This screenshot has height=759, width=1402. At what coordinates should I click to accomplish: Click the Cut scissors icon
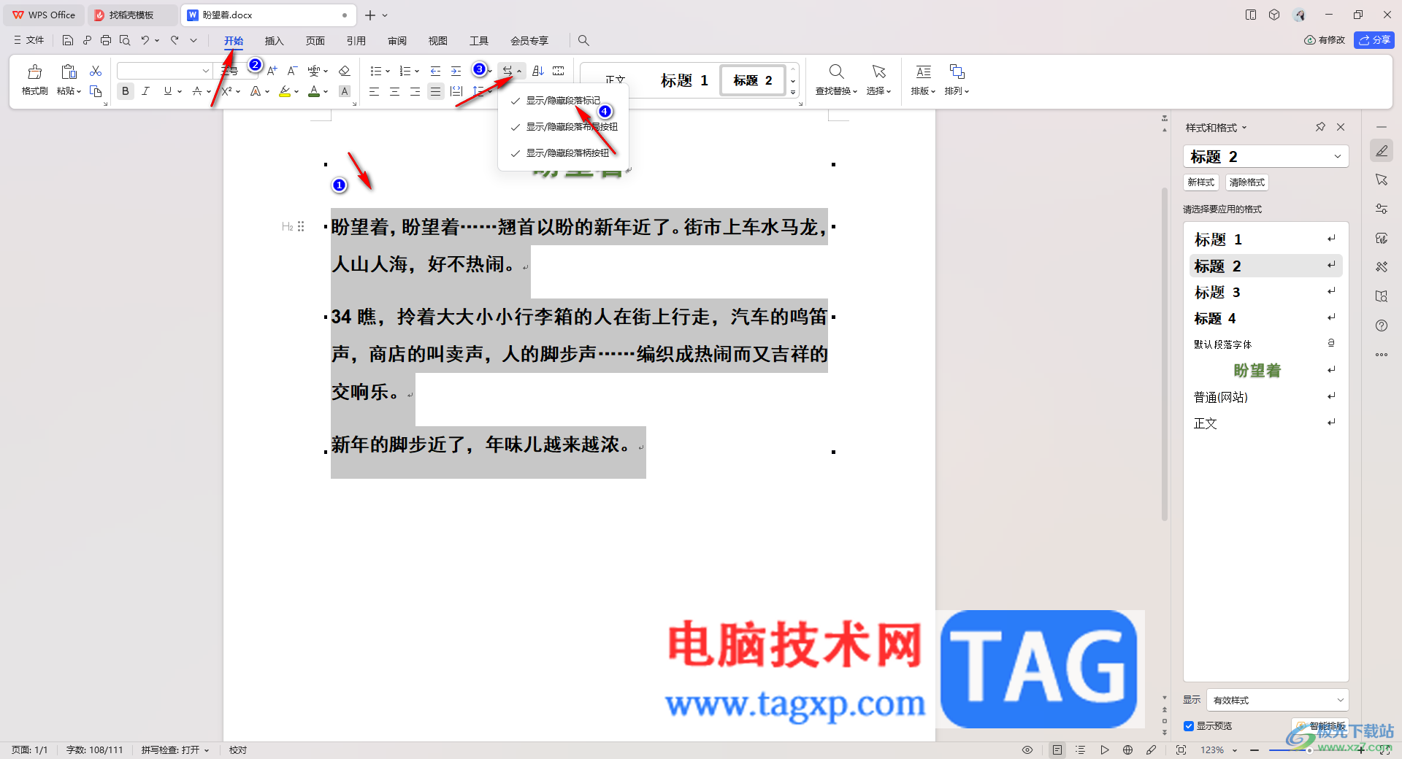(x=96, y=71)
